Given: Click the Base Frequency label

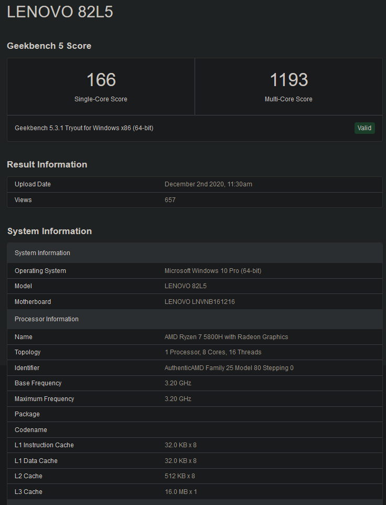Looking at the screenshot, I should (38, 383).
